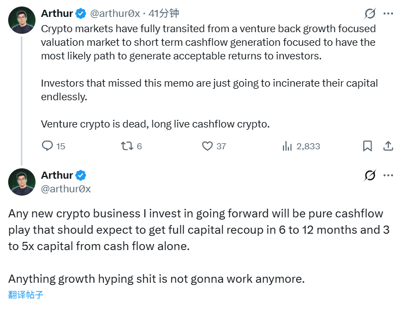This screenshot has width=401, height=310.
Task: Open more options on second post
Action: click(388, 175)
